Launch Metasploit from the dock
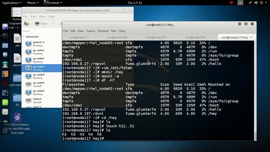The width and height of the screenshot is (270, 152). pos(5,55)
